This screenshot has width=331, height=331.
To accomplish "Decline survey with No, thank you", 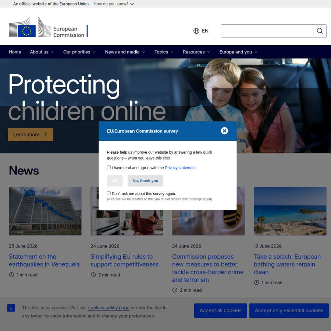I will click(145, 181).
